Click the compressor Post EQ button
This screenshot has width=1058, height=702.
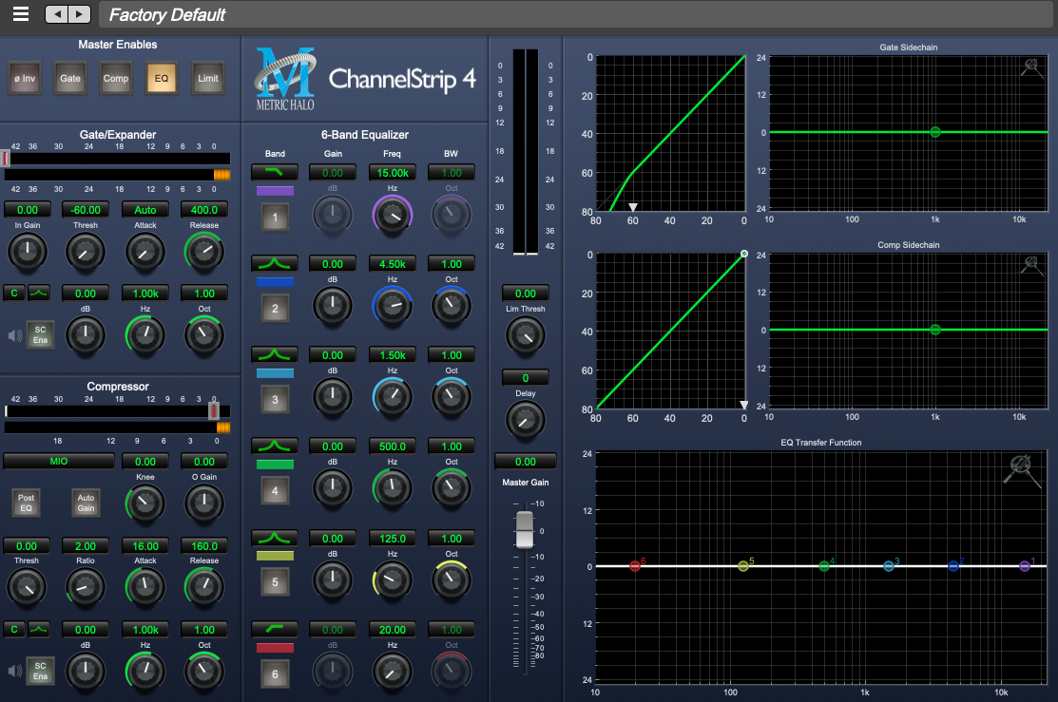(x=26, y=502)
